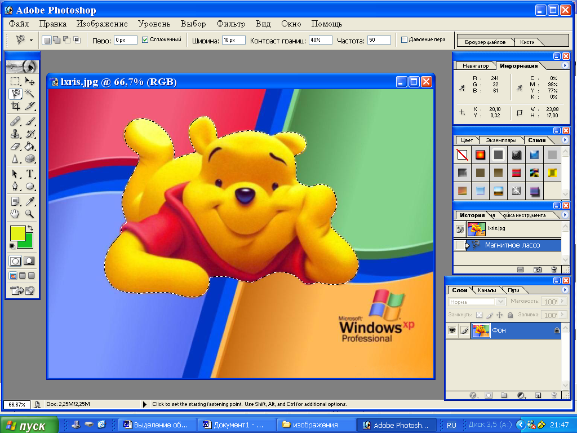Image resolution: width=577 pixels, height=433 pixels.
Task: Open the History panel flyout menu
Action: coord(565,215)
